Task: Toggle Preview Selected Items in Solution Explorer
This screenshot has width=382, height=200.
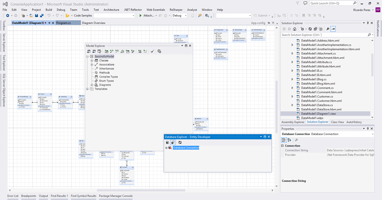Action: click(x=333, y=29)
